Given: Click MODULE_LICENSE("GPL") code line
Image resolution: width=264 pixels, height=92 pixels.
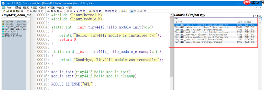Looking at the screenshot, I should (74, 84).
